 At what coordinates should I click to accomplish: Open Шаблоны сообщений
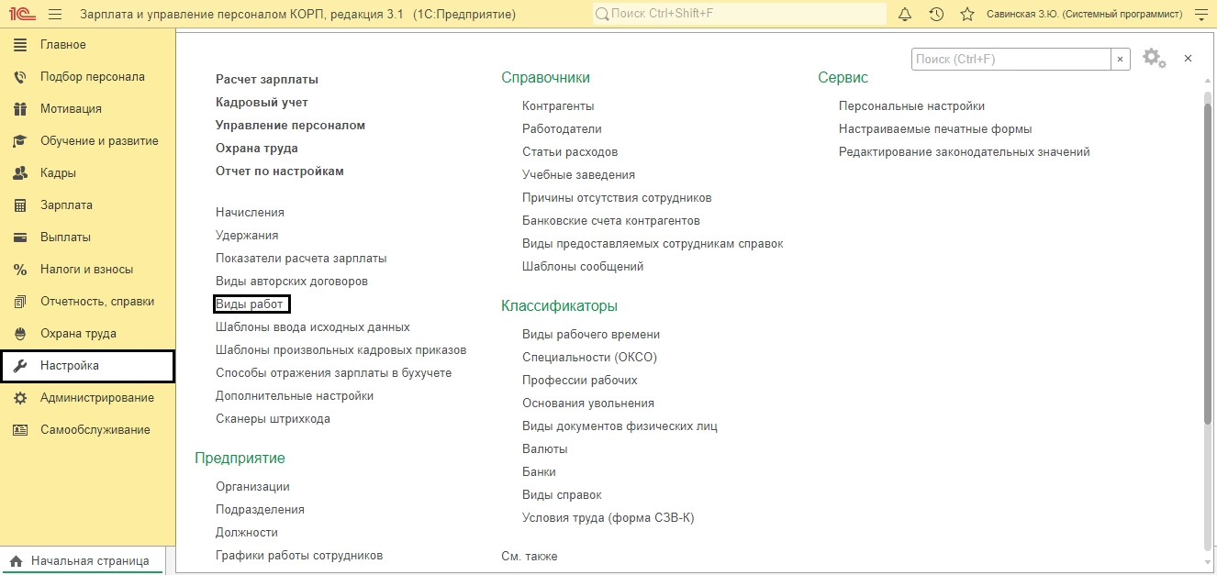(x=583, y=267)
